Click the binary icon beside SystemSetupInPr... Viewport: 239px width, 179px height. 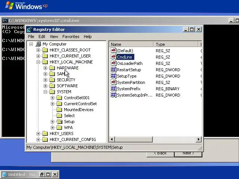114,95
